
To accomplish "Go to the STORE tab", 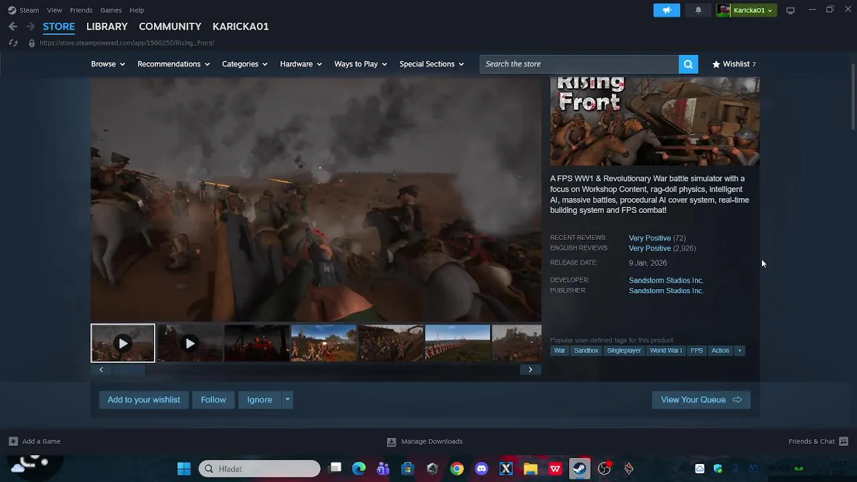I will (59, 26).
